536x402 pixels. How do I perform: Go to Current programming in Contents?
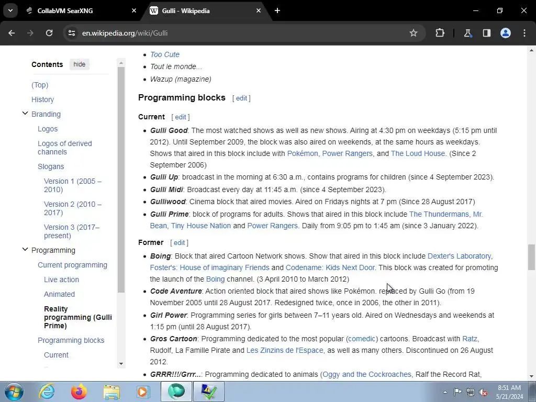(72, 265)
